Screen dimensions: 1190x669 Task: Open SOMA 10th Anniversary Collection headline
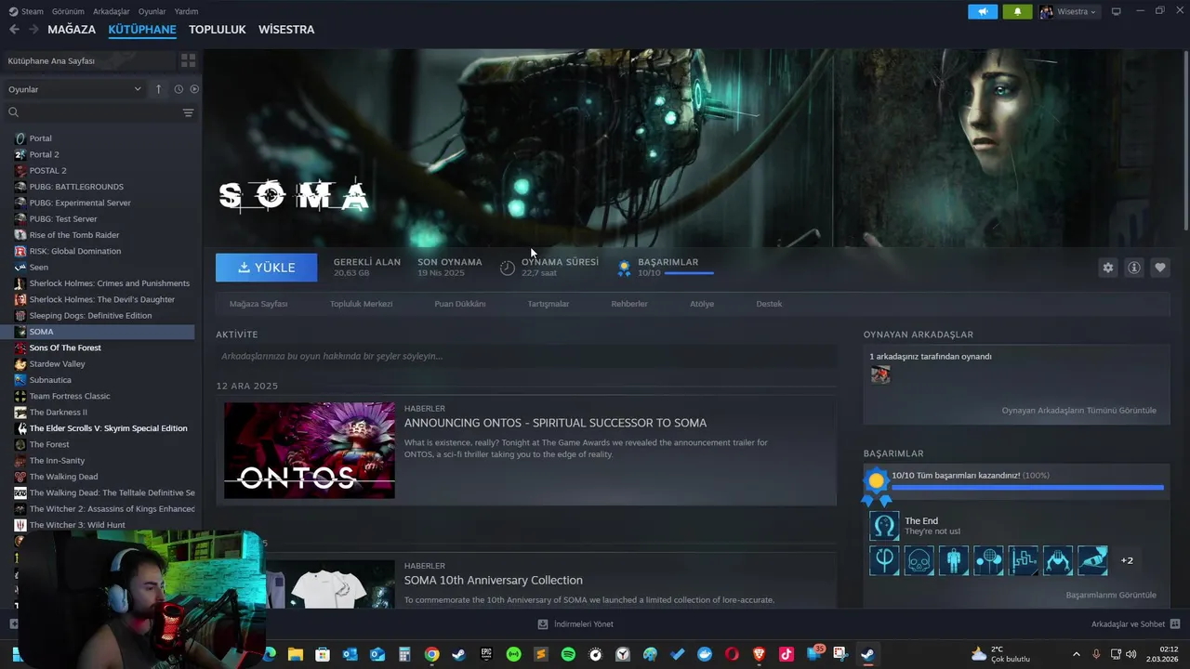tap(494, 580)
